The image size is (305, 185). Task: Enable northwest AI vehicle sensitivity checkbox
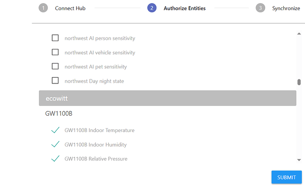click(x=55, y=52)
